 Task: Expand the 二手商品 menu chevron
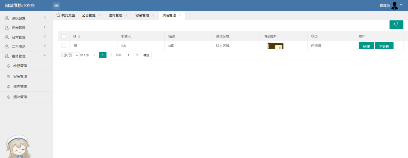coord(45,46)
